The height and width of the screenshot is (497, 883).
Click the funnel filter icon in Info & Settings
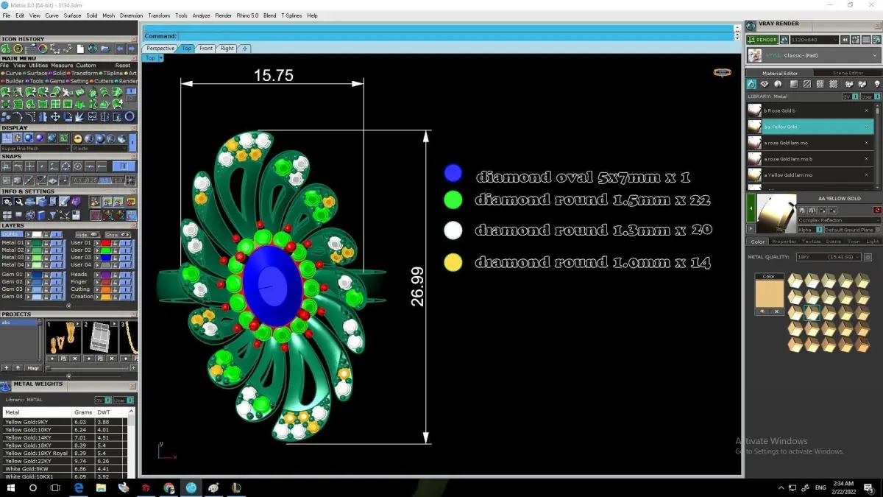pos(53,215)
